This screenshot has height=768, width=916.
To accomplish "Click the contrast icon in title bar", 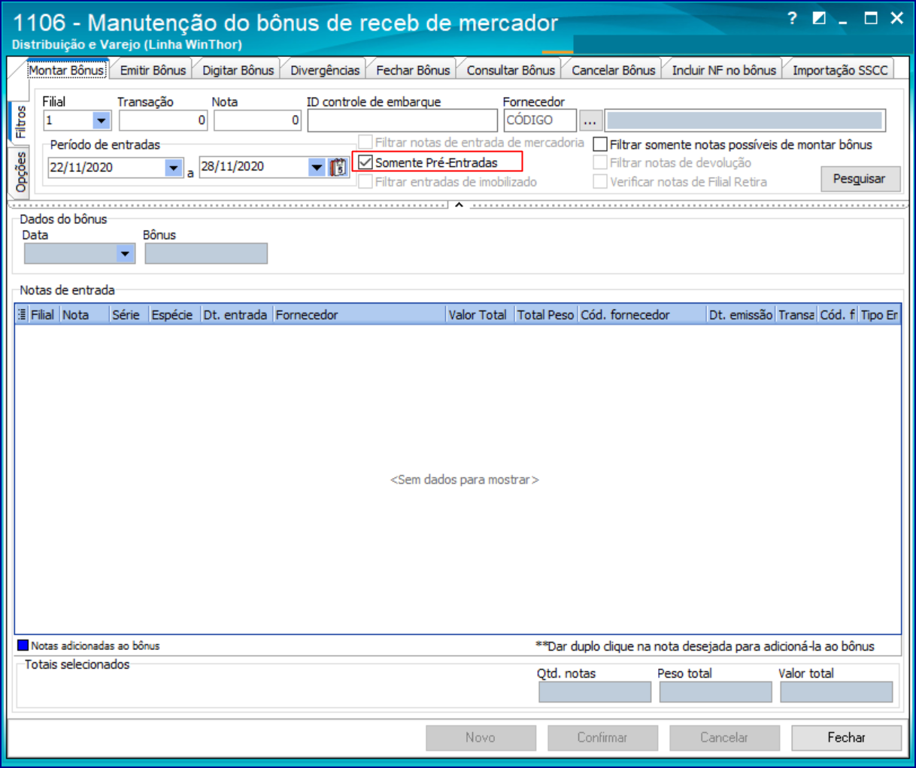I will click(x=819, y=18).
